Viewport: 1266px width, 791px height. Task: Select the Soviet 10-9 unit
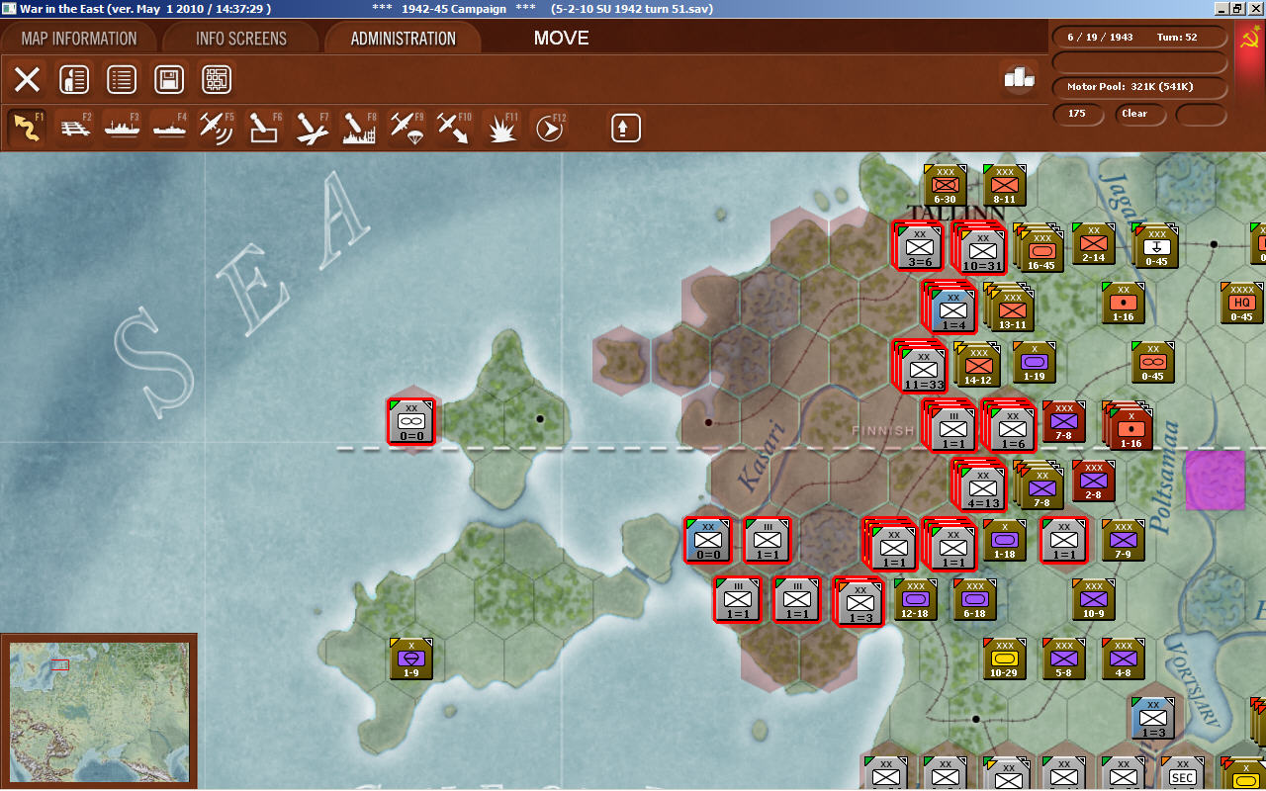(1093, 600)
